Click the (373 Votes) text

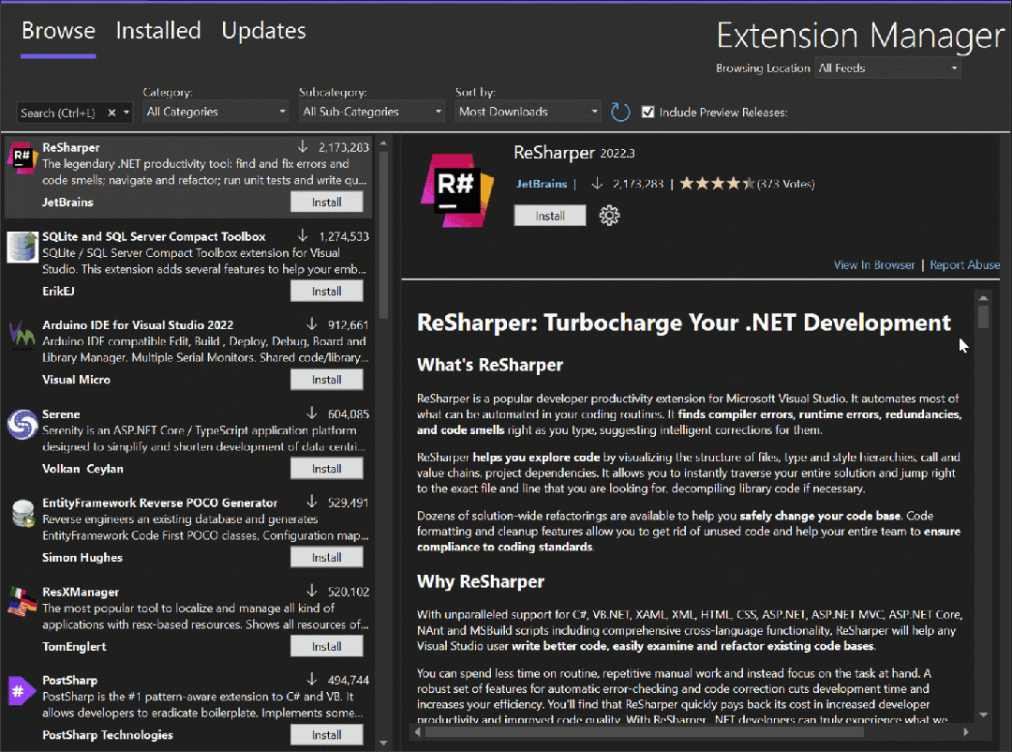pyautogui.click(x=785, y=184)
